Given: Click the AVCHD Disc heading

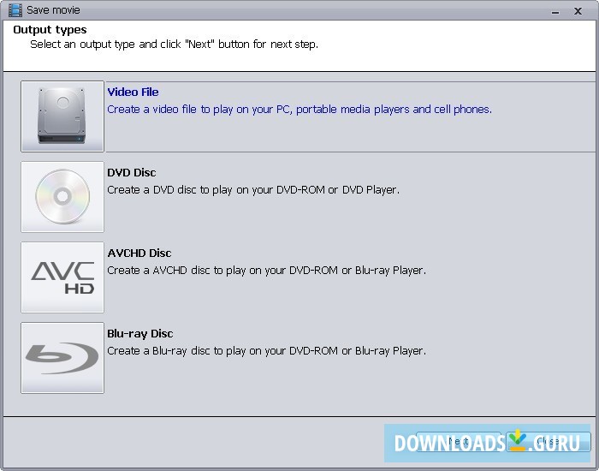Looking at the screenshot, I should click(139, 253).
